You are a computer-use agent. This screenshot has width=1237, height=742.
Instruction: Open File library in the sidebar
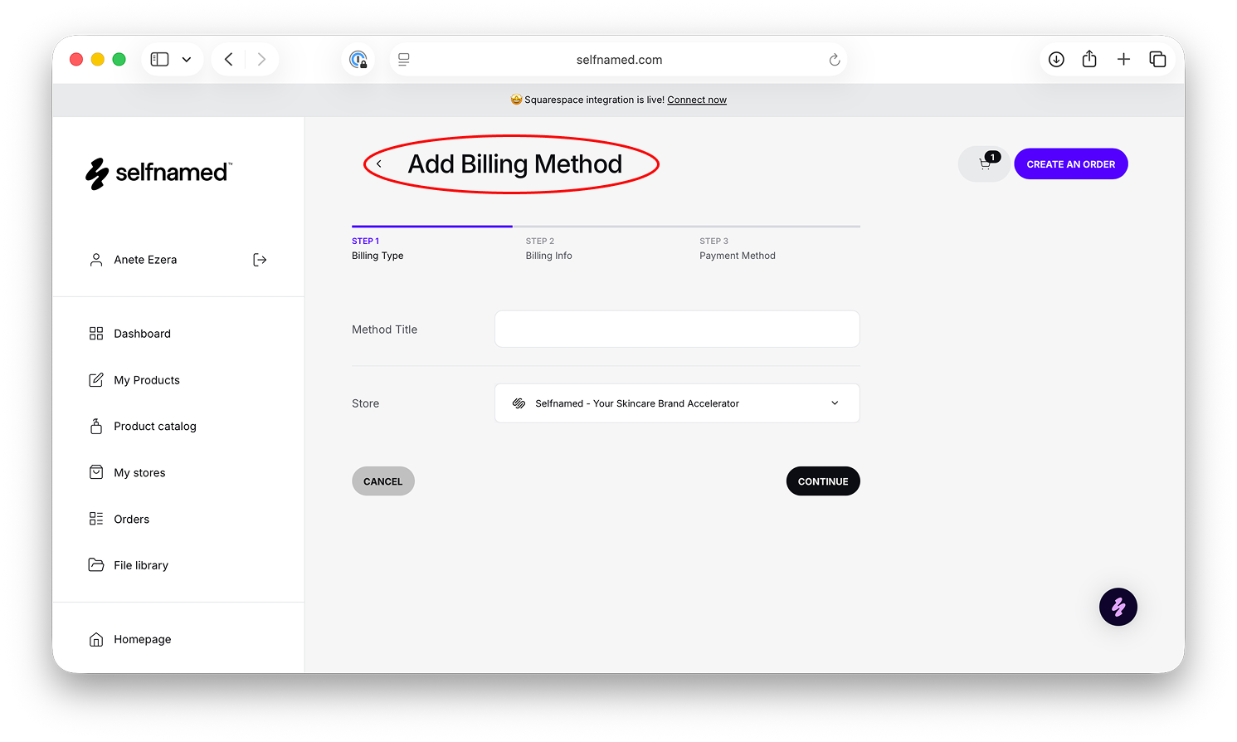click(128, 565)
